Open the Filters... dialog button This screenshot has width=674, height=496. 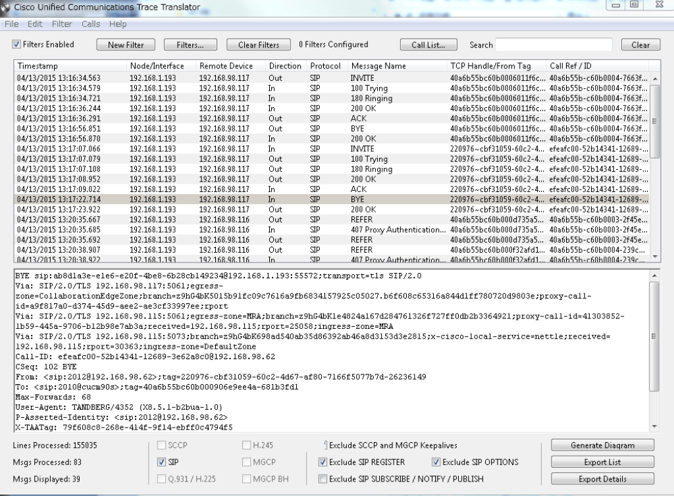click(x=190, y=45)
